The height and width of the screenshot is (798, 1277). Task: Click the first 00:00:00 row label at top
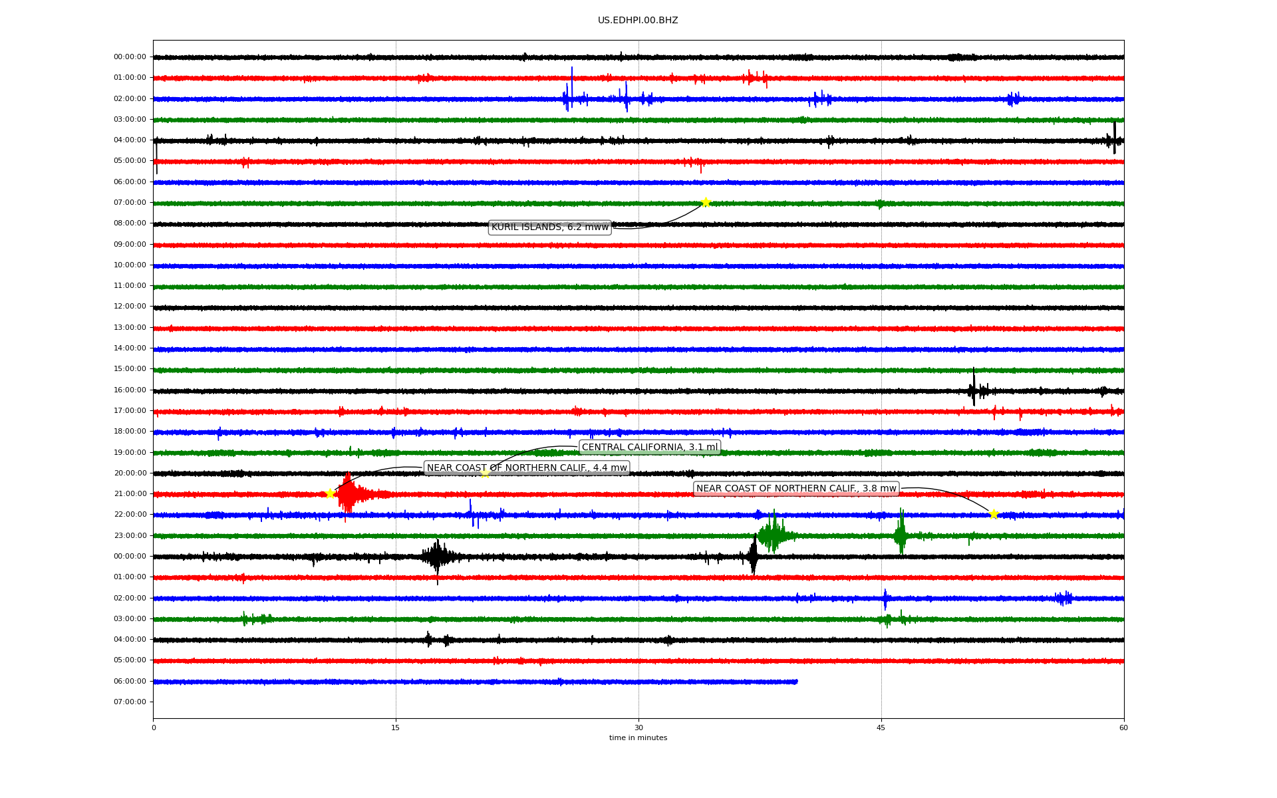130,57
